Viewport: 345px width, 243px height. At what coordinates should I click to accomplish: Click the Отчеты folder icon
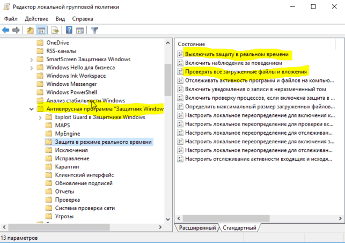coord(49,192)
